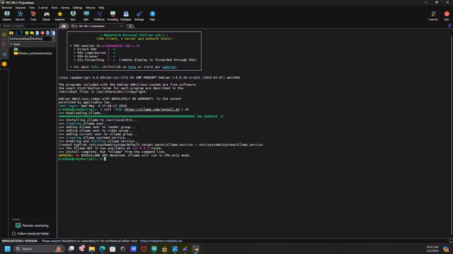The width and height of the screenshot is (453, 254).
Task: Click the website link in banner
Action: [169, 67]
